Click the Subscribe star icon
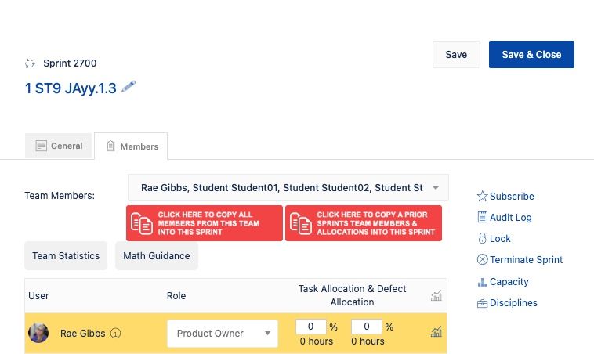The height and width of the screenshot is (354, 594). pos(483,197)
